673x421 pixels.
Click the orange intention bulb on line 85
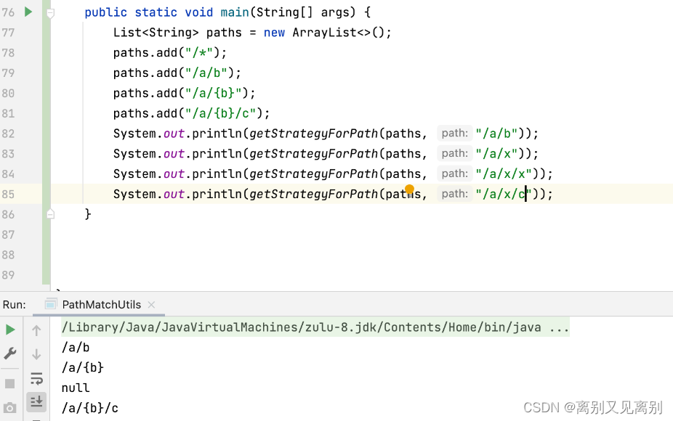pos(409,189)
